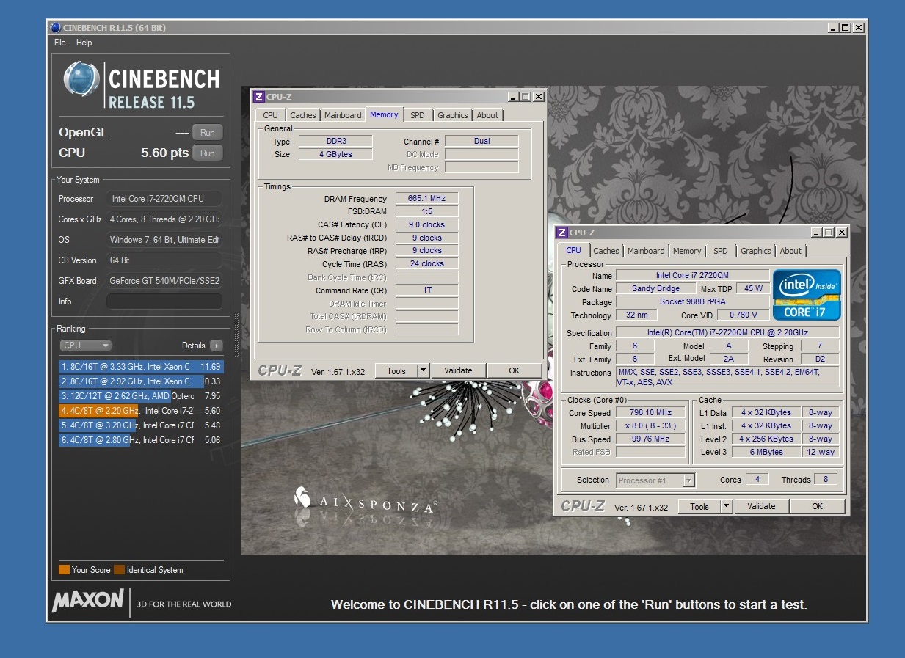The height and width of the screenshot is (658, 905).
Task: Click the Intel Core i7 logo badge
Action: point(807,295)
